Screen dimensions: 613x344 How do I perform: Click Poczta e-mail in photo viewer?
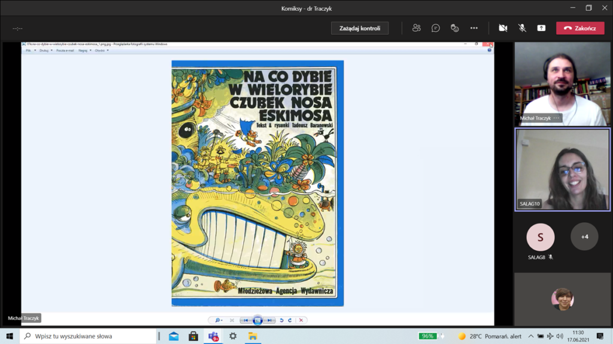click(65, 50)
